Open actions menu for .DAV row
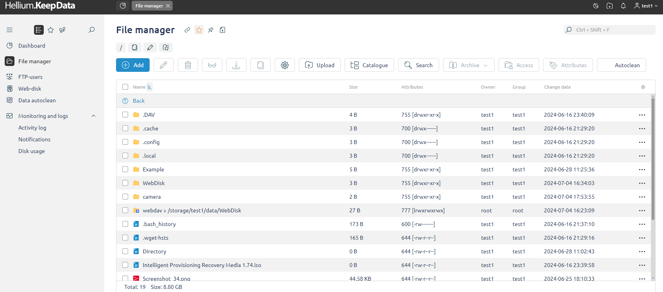663x292 pixels. coord(642,115)
